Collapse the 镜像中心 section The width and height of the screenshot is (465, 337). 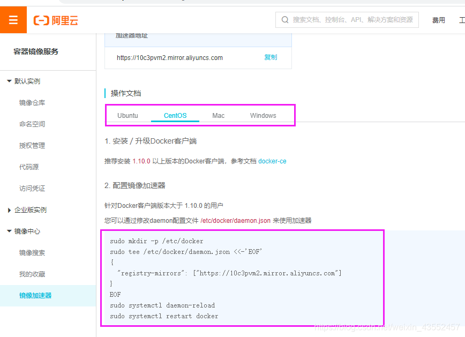(x=24, y=231)
